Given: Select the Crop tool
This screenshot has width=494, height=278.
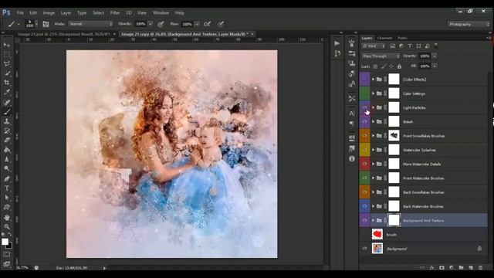Looking at the screenshot, I should click(x=7, y=83).
